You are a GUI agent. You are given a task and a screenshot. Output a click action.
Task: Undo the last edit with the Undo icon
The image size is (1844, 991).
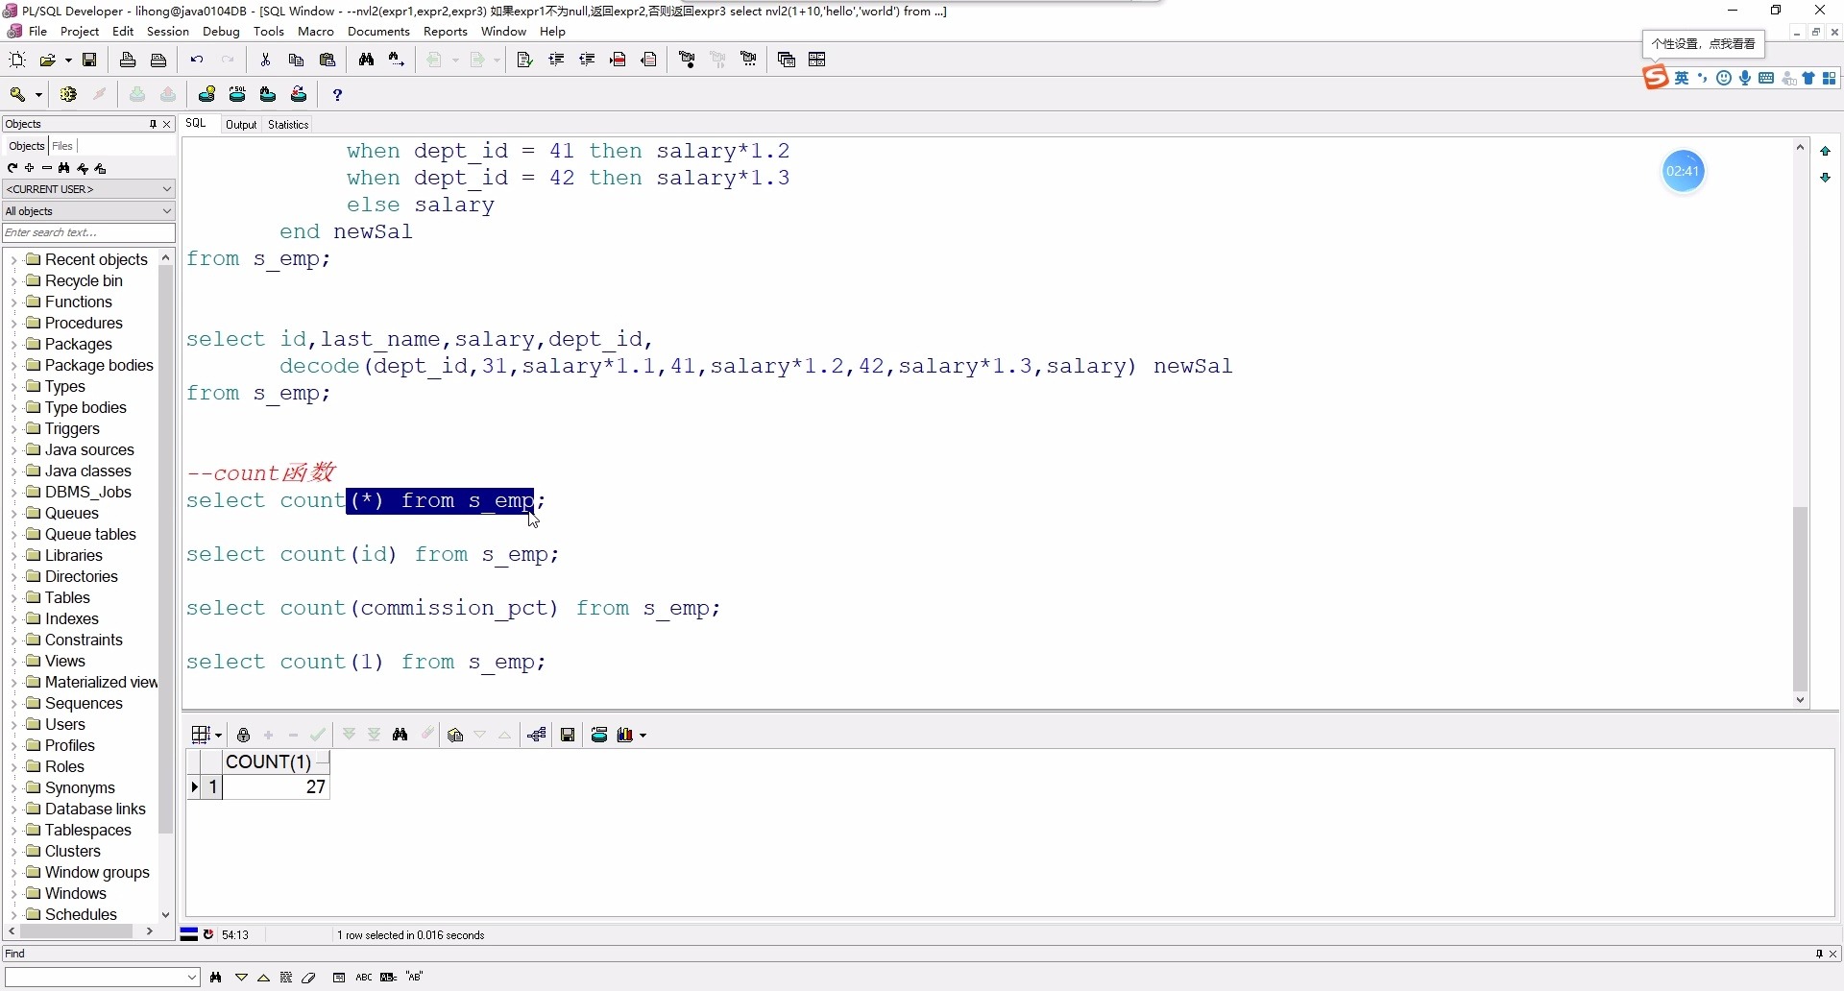tap(197, 60)
